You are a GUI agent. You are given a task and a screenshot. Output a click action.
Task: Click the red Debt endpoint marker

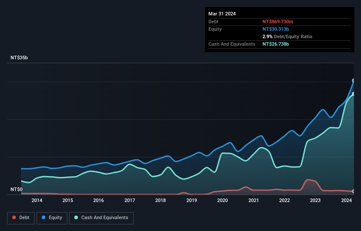pos(354,191)
